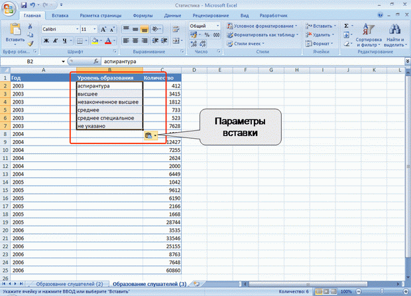Zoom out with the minus button
Viewport: 411px width, 296px height.
coord(359,291)
